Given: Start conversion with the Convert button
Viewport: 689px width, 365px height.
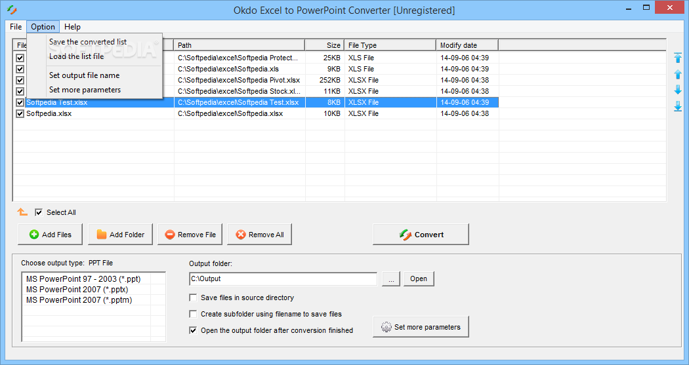Looking at the screenshot, I should coord(421,235).
